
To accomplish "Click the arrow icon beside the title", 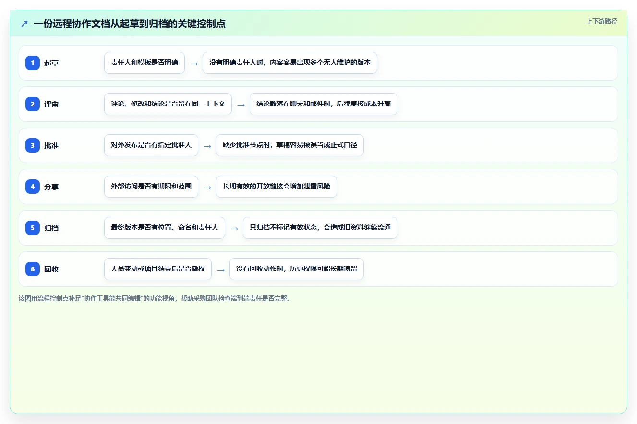I will click(24, 24).
